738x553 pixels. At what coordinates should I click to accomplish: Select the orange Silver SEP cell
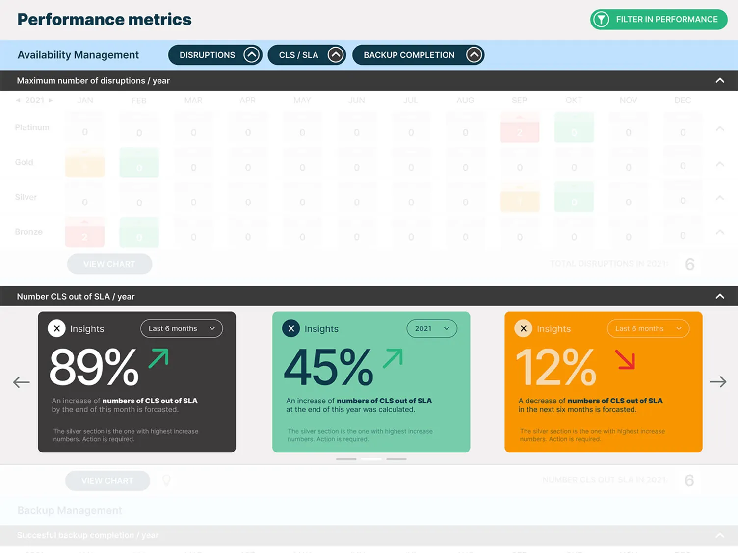[x=520, y=197]
